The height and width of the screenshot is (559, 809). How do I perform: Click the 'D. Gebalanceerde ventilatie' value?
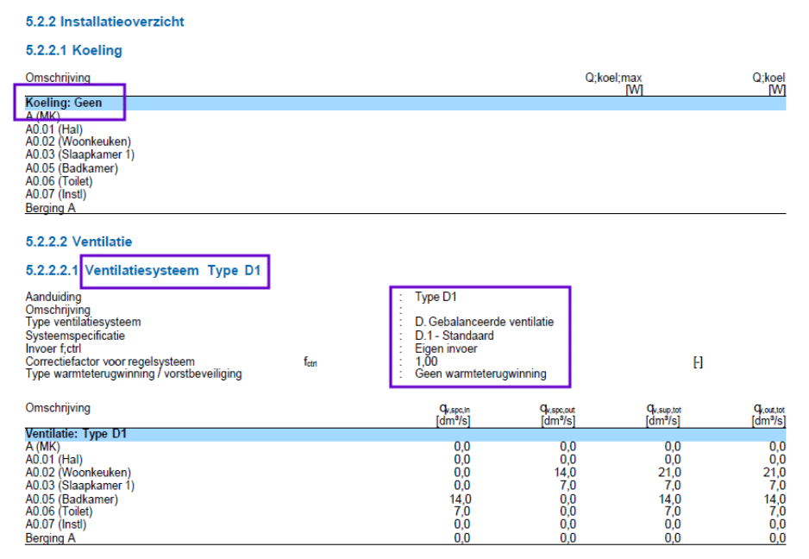coord(484,323)
